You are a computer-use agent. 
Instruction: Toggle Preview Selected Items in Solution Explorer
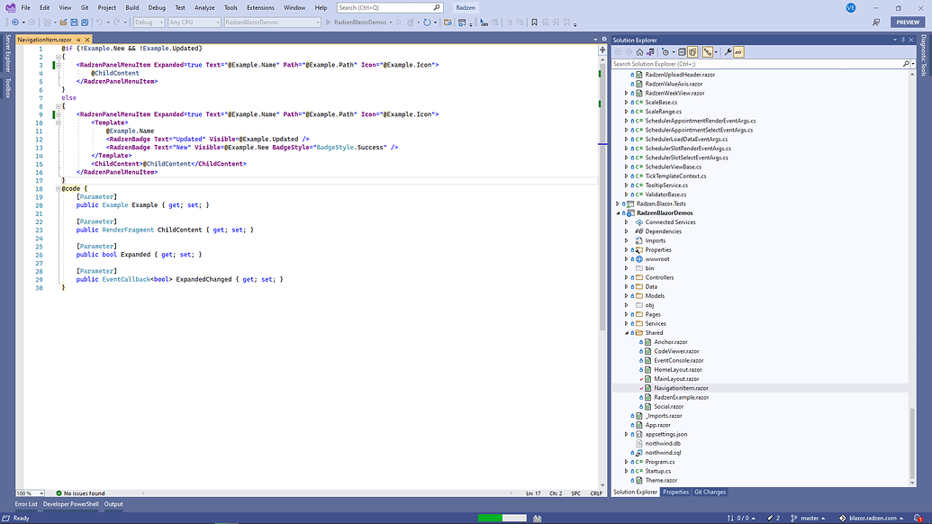(x=738, y=52)
